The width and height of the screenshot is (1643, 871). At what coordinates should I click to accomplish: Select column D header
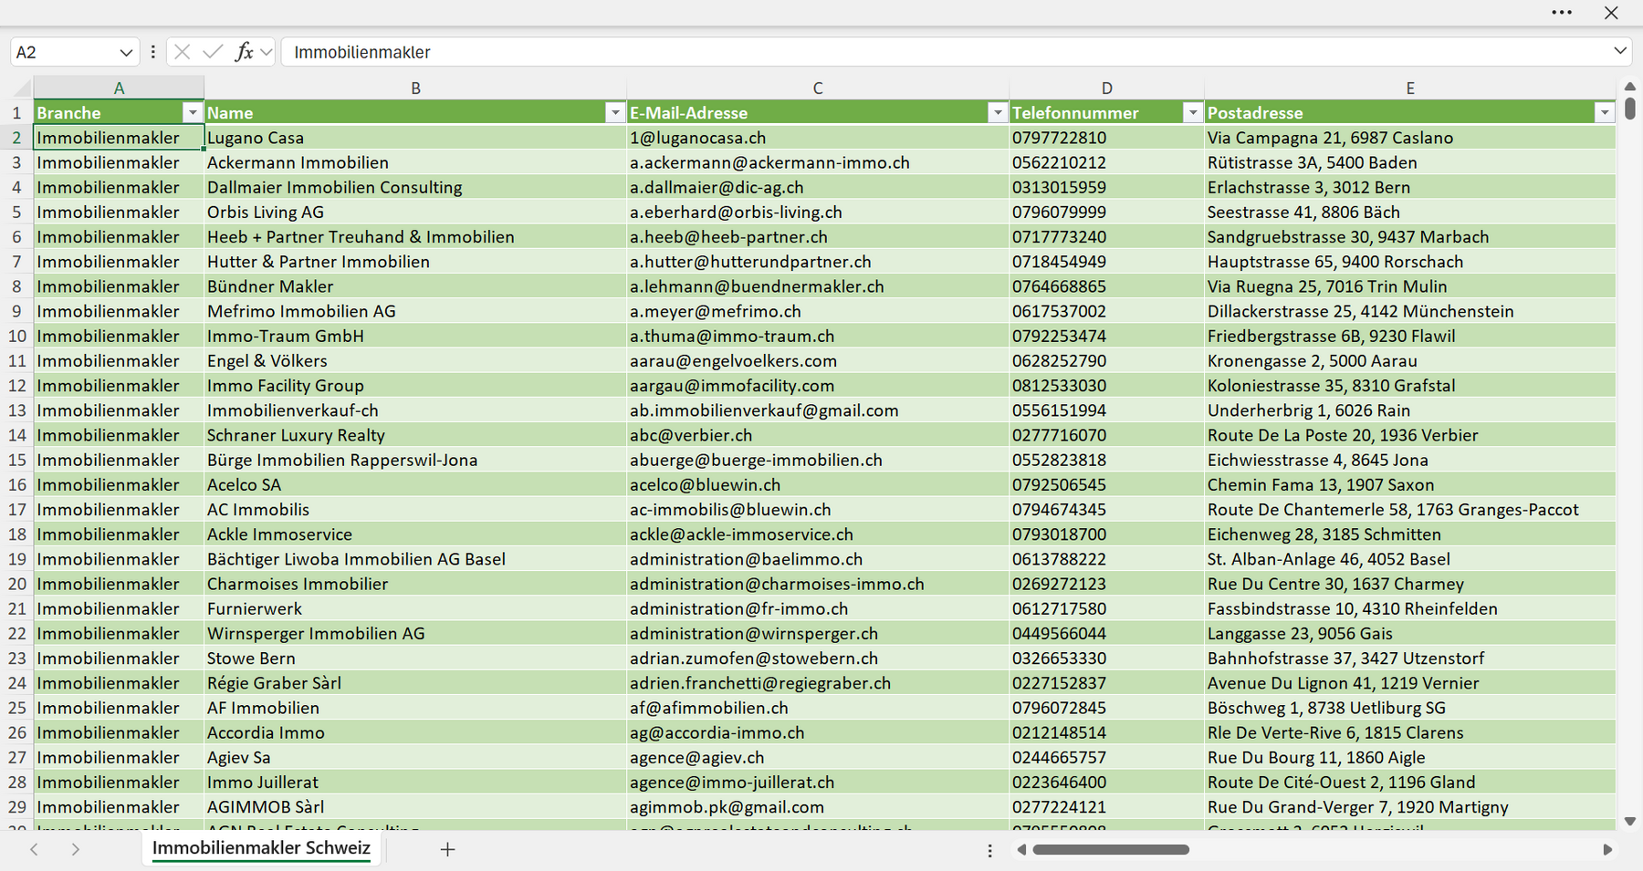(x=1106, y=88)
